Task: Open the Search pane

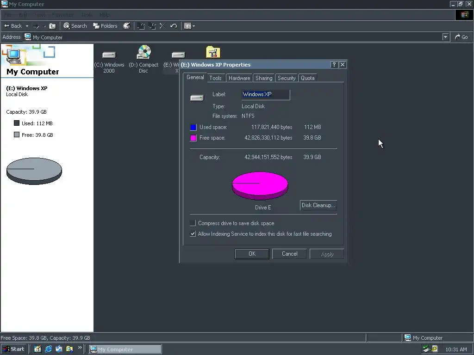Action: pyautogui.click(x=75, y=26)
